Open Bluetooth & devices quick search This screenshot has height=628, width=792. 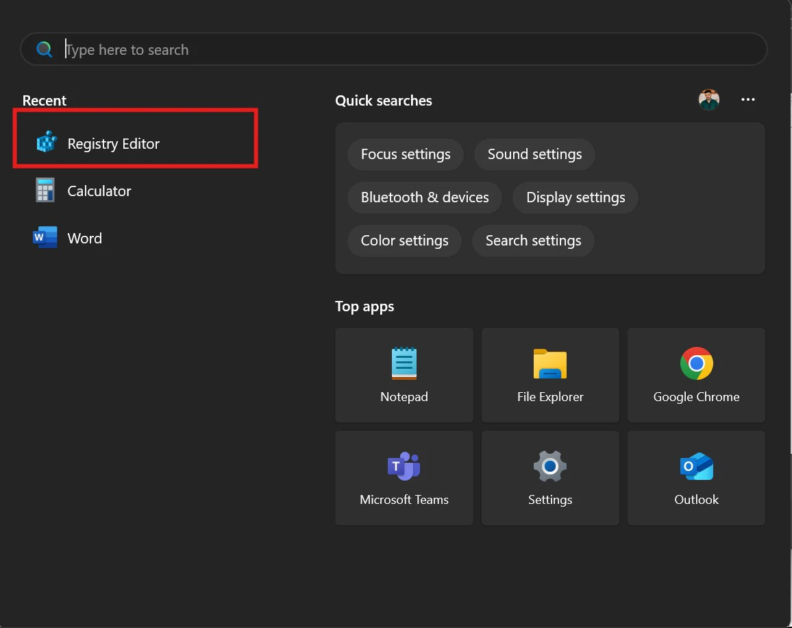425,197
